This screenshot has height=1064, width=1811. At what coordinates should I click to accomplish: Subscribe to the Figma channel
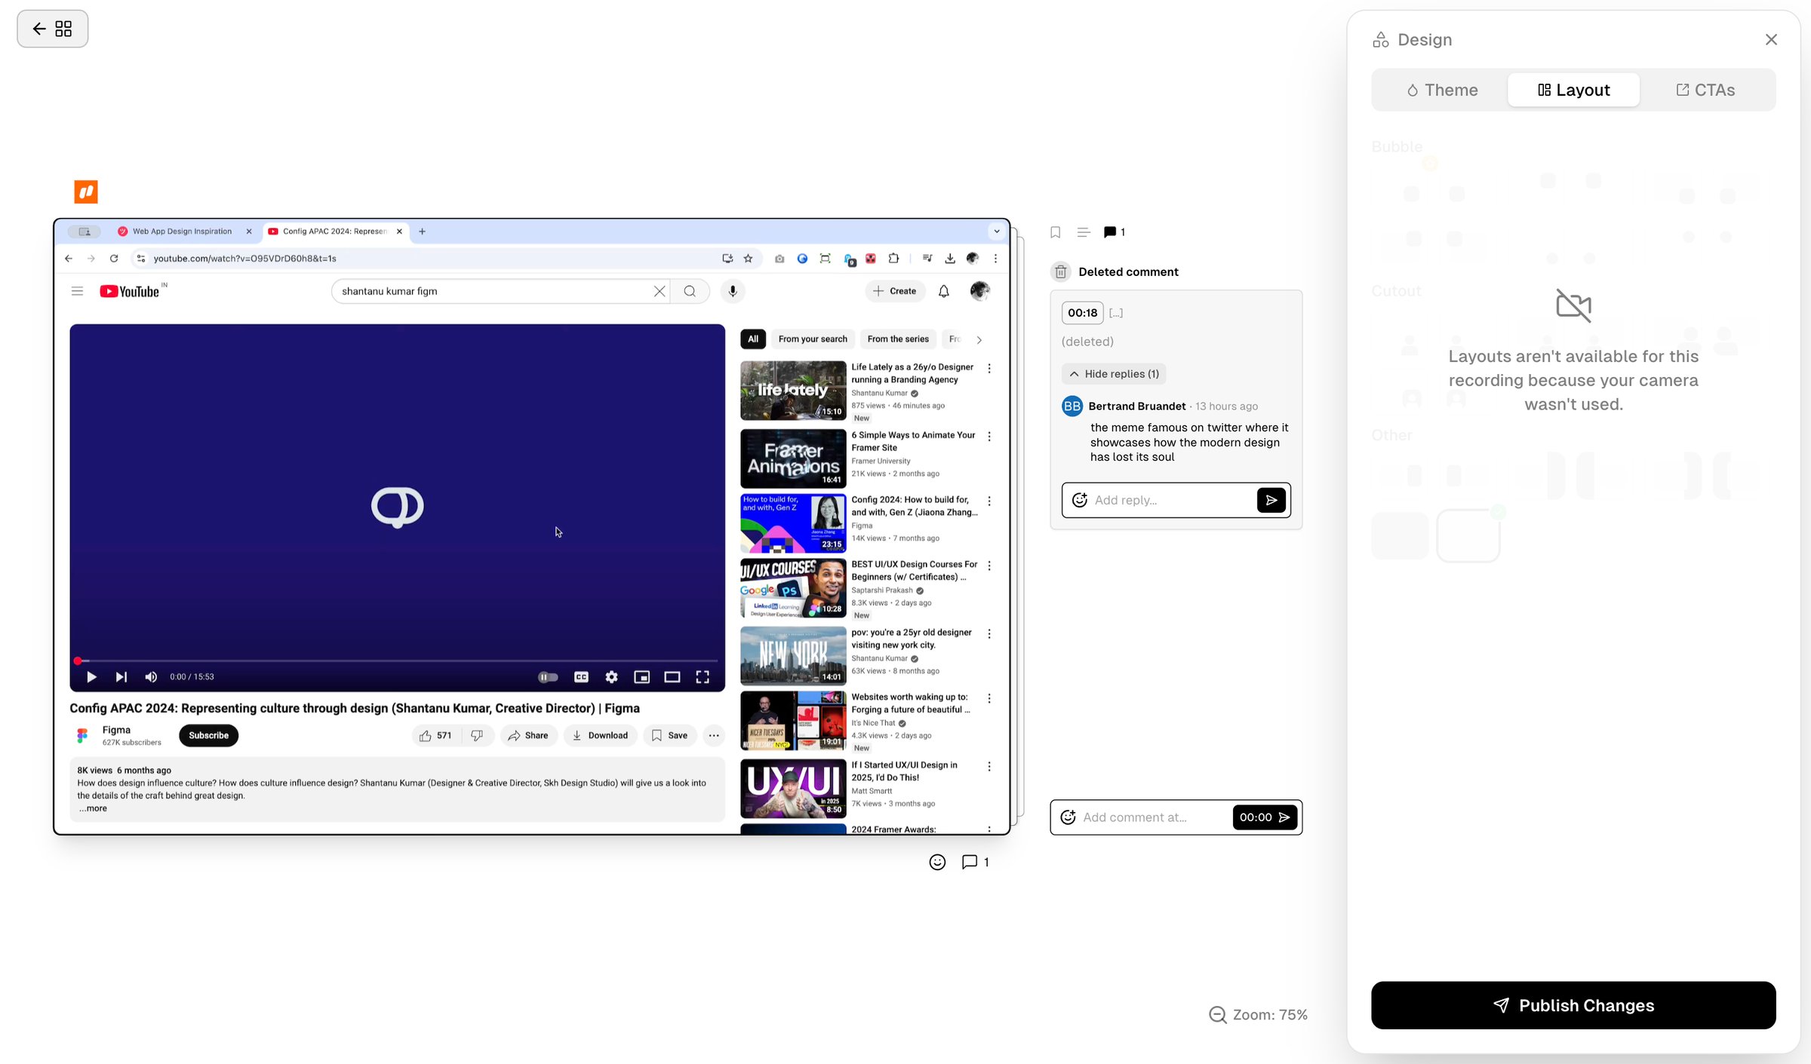click(208, 735)
